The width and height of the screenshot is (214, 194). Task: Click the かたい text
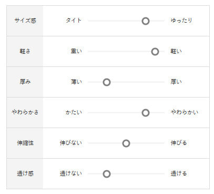tap(74, 112)
